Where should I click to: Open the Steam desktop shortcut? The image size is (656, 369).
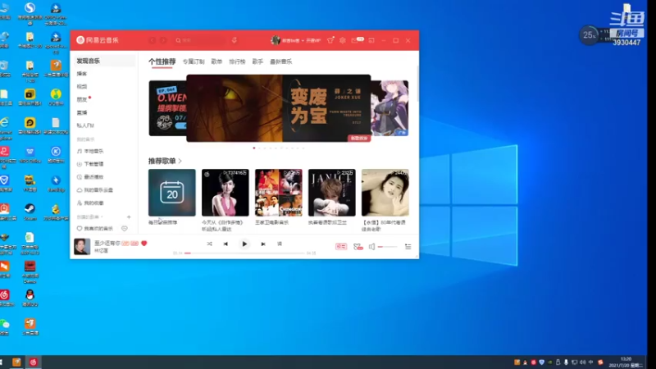point(30,212)
